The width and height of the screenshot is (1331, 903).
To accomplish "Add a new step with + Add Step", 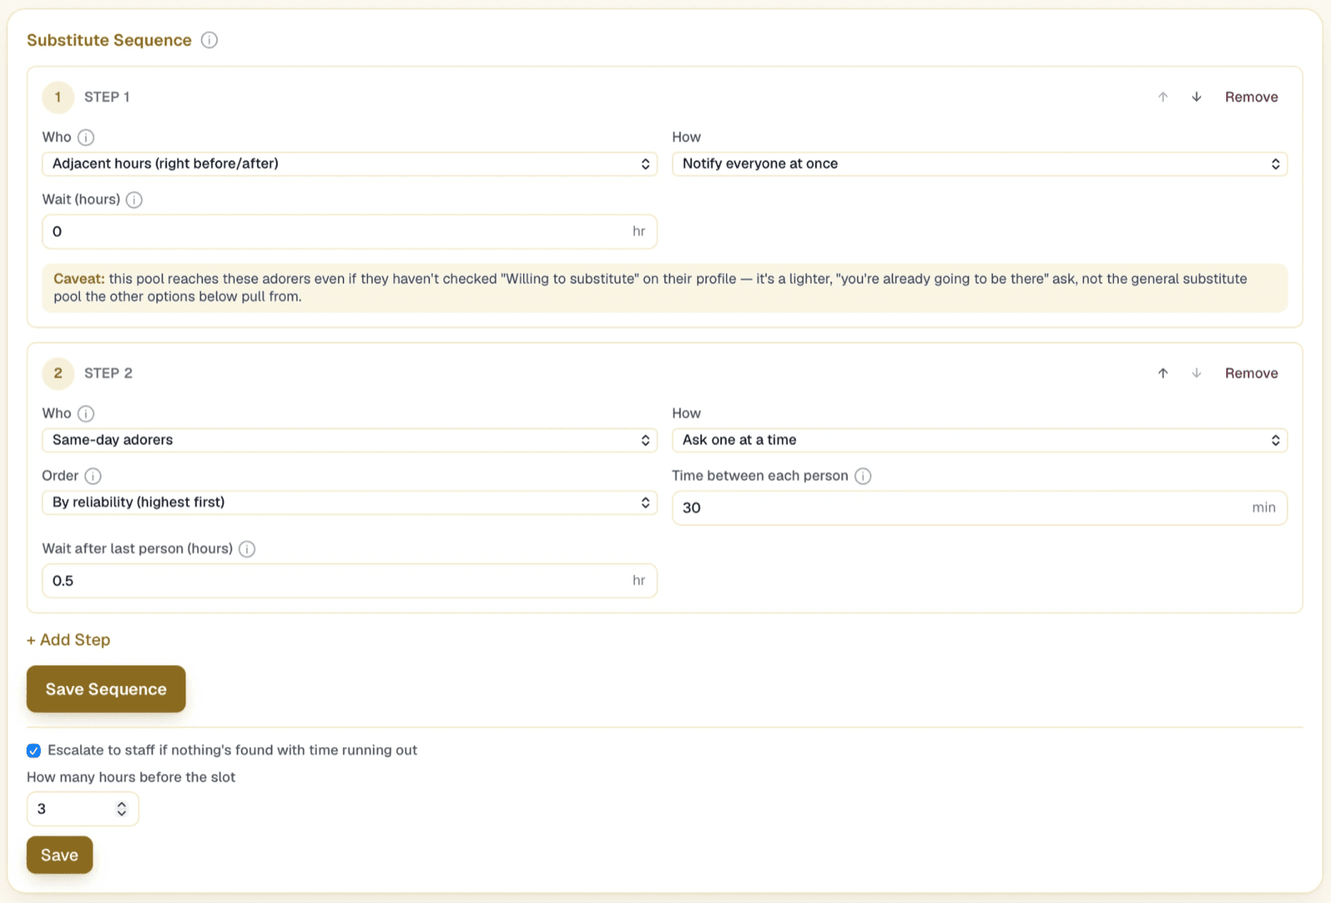I will click(x=68, y=640).
